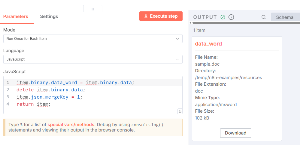Open the Language dropdown set to JavaScript
The width and height of the screenshot is (300, 145).
pyautogui.click(x=93, y=59)
